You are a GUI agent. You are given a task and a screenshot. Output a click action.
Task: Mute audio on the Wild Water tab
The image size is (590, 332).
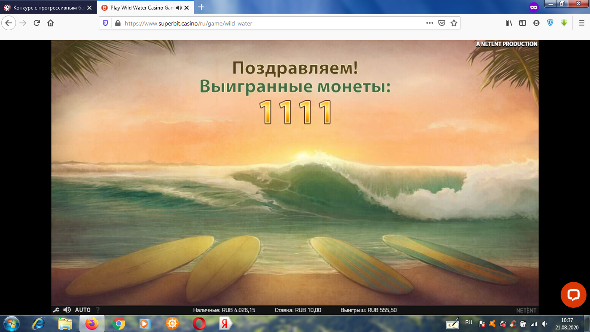[x=178, y=7]
